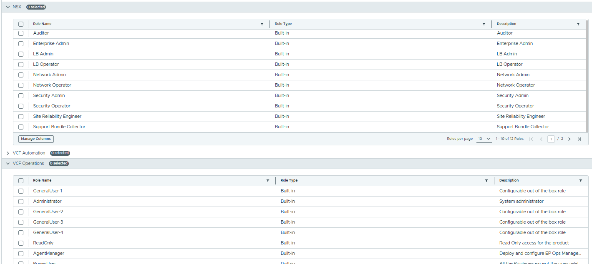Tick the LB Admin role checkbox
Viewport: 592px width, 264px height.
tap(21, 54)
